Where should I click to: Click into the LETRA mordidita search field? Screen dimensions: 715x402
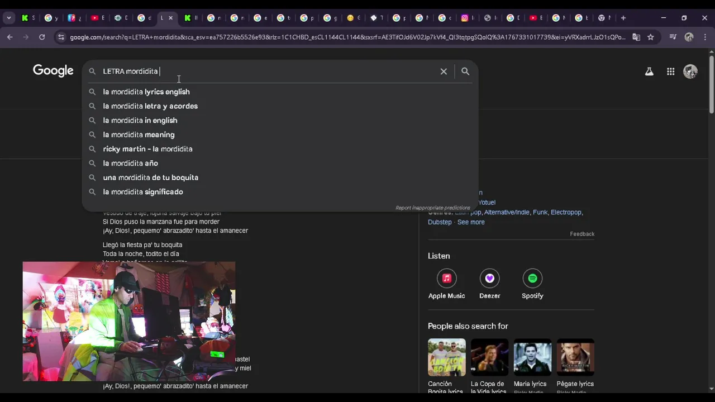tap(268, 71)
